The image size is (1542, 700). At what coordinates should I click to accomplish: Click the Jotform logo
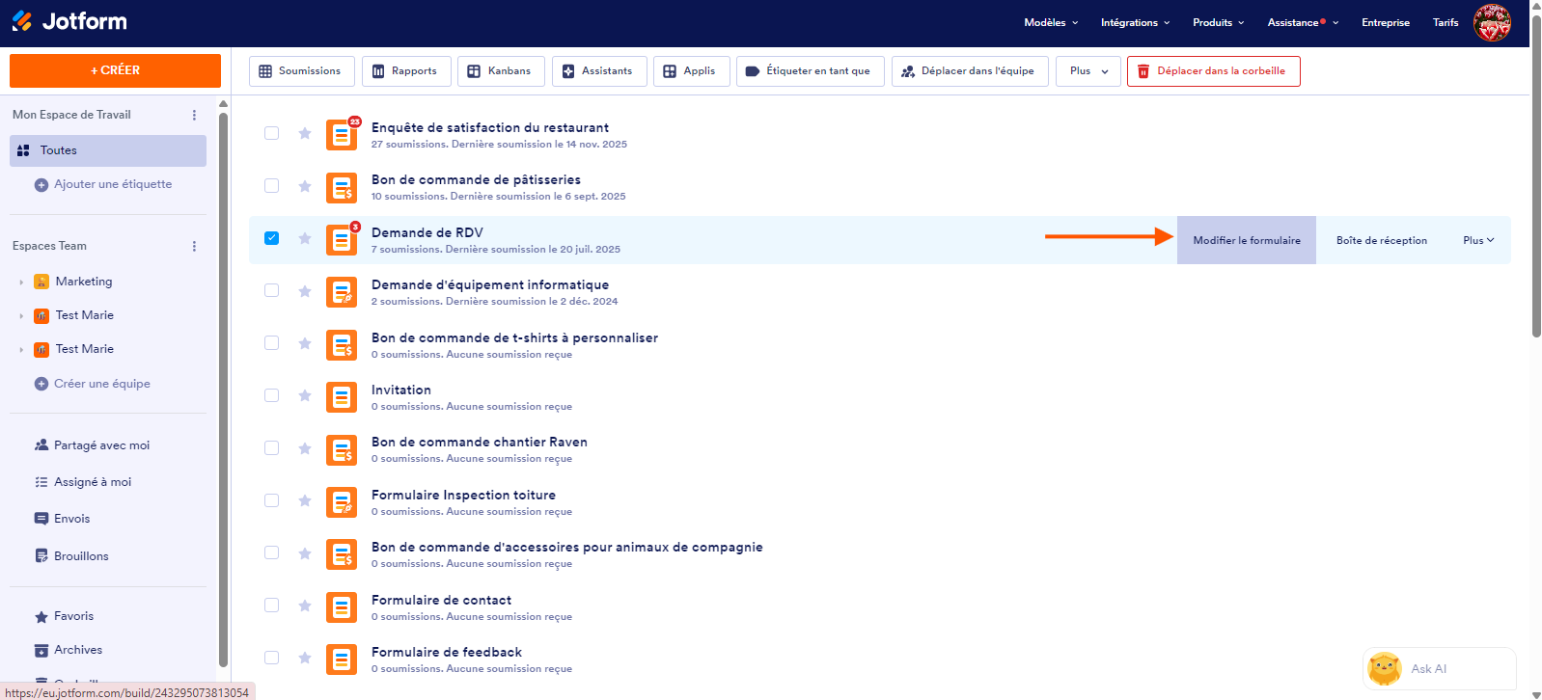69,21
